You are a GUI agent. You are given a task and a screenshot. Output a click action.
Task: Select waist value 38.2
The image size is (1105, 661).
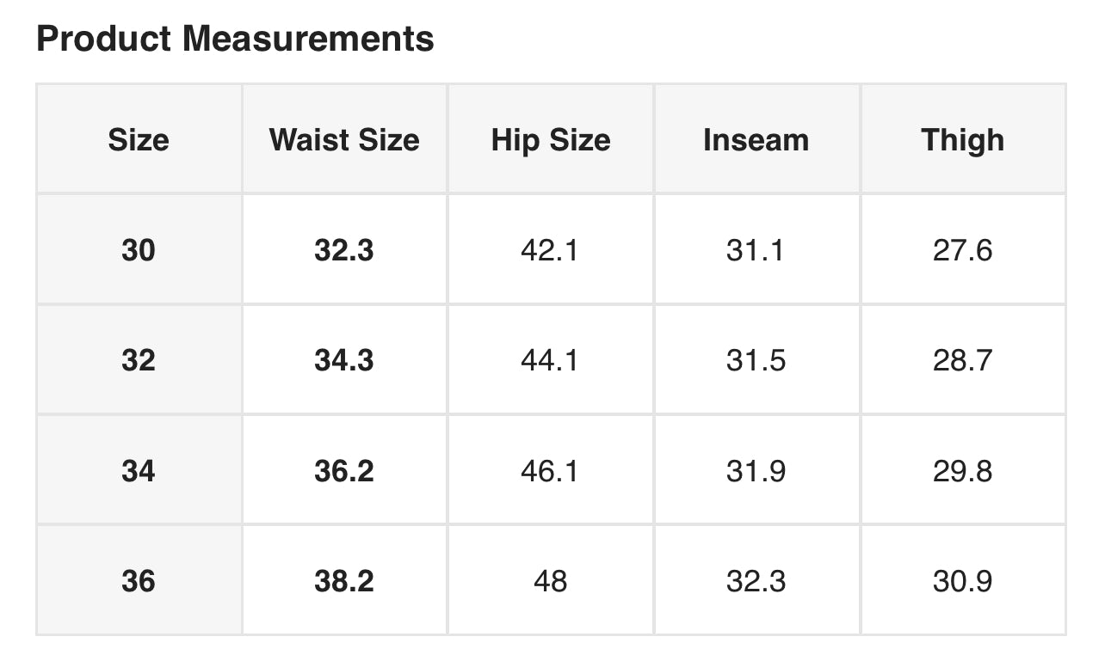(x=344, y=581)
